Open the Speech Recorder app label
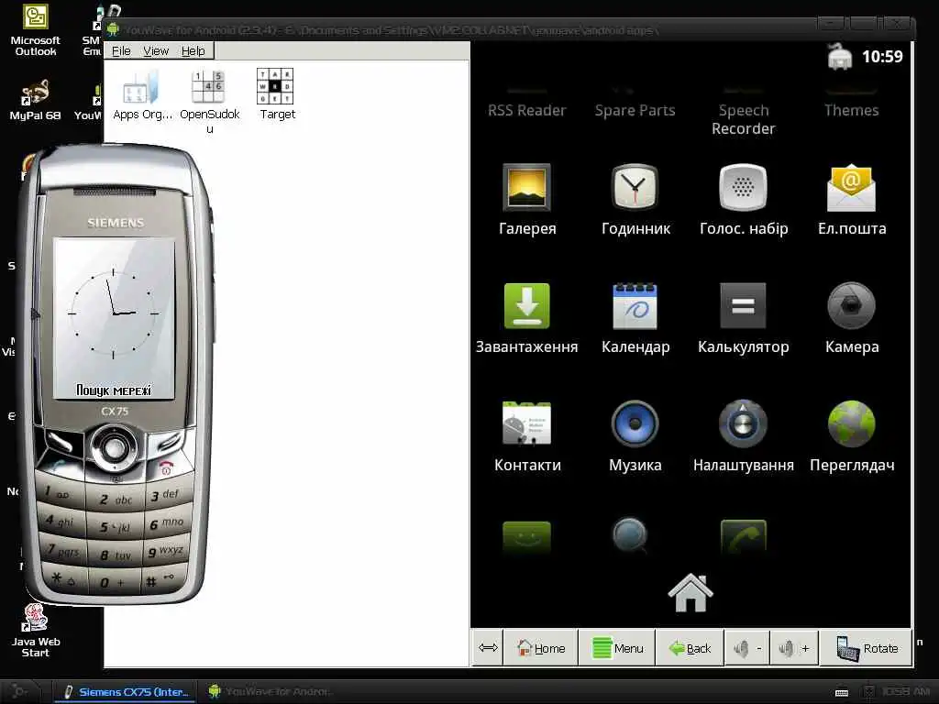Viewport: 939px width, 704px height. [x=743, y=119]
